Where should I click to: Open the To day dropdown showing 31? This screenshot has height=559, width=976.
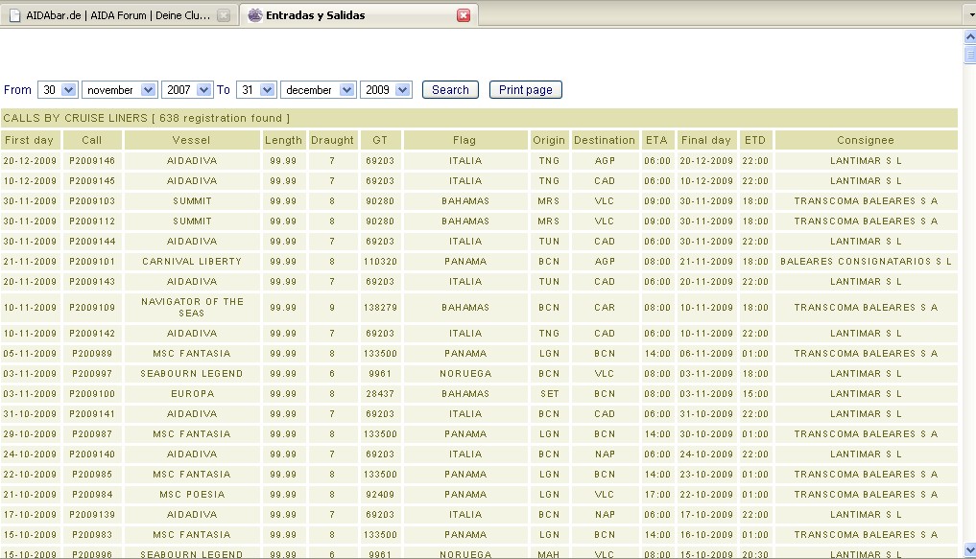tap(256, 90)
